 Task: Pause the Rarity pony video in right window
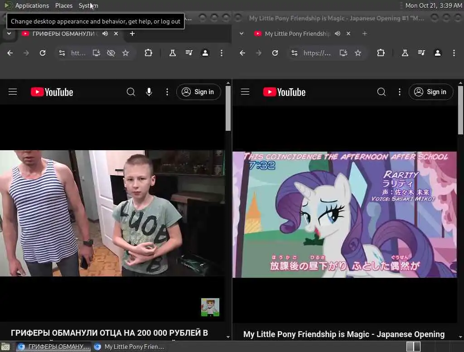click(x=345, y=214)
